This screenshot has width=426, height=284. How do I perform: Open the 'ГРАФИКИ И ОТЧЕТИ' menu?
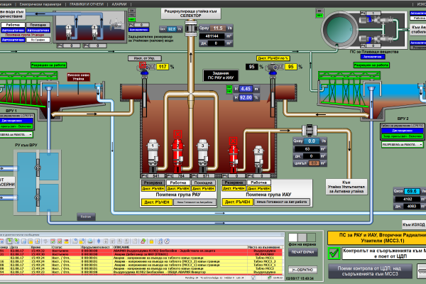[x=87, y=4]
